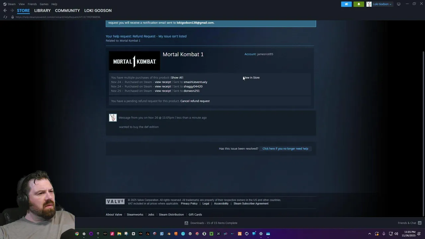Open Google Chrome from taskbar
The width and height of the screenshot is (425, 239).
click(77, 234)
